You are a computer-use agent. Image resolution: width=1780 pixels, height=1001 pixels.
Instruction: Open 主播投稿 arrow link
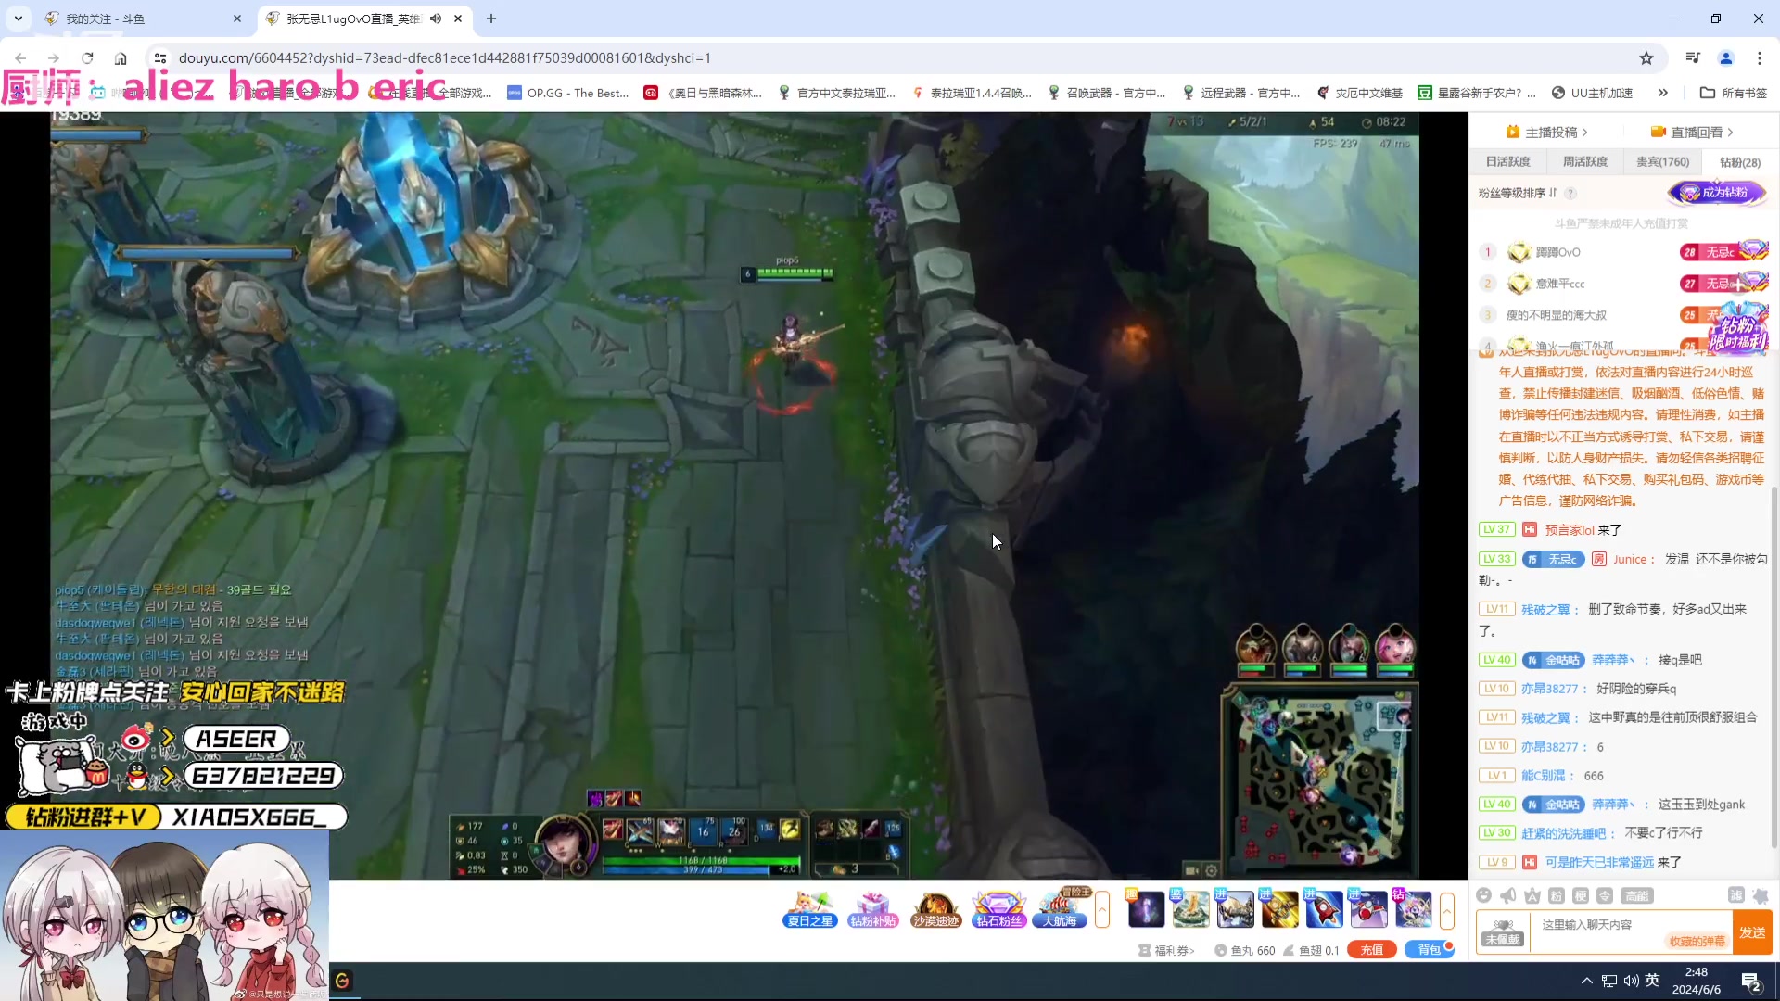tap(1547, 132)
